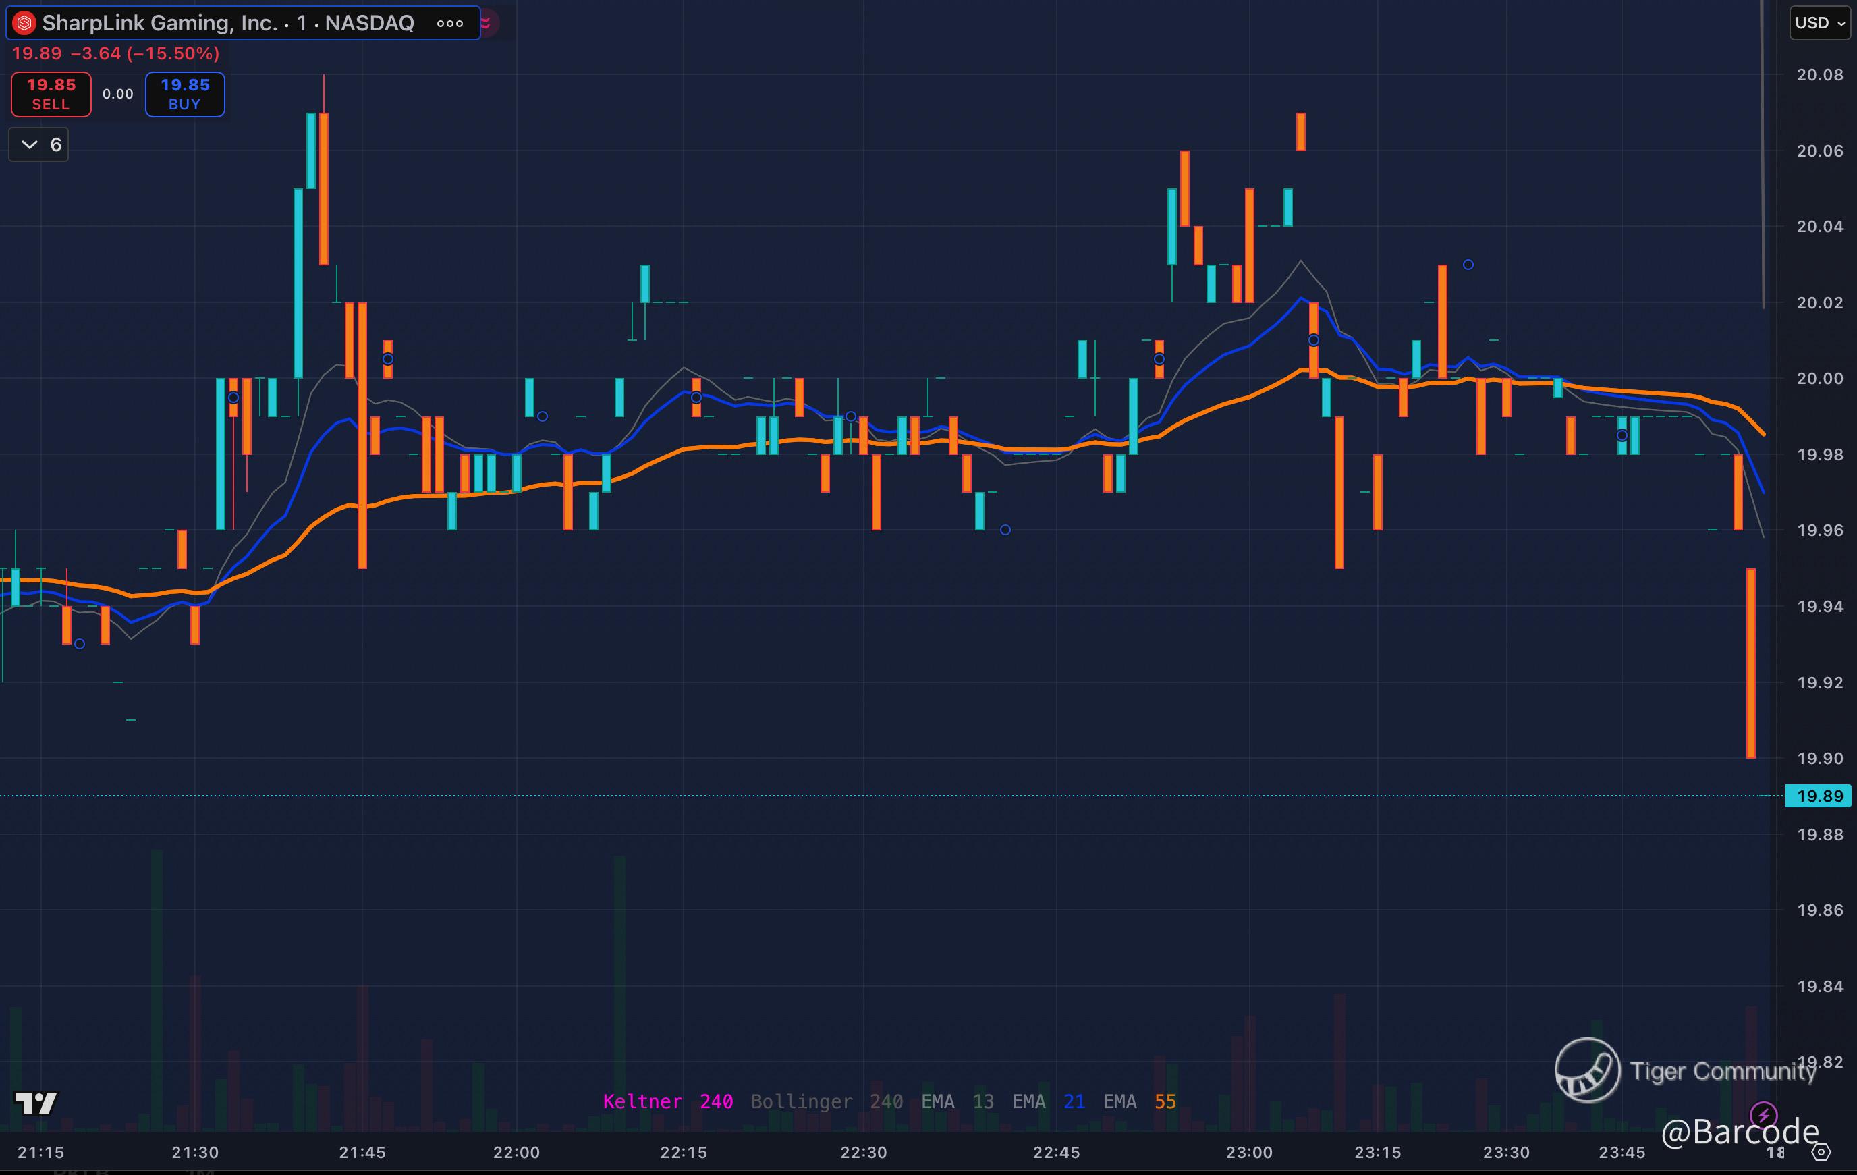This screenshot has height=1175, width=1857.
Task: Expand the collapsed indicators legend showing 6
Action: tap(38, 144)
